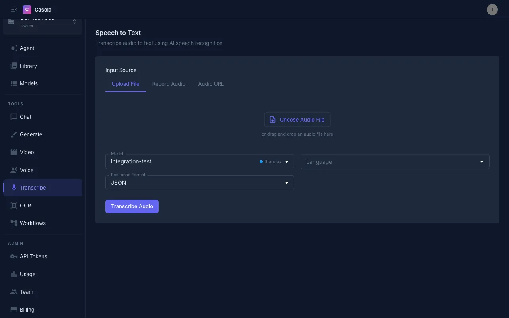This screenshot has width=509, height=318.
Task: Expand the organization switcher chevron
Action: point(74,22)
